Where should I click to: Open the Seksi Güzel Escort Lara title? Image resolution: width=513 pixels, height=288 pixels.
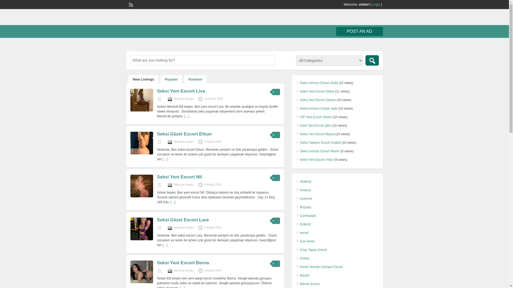(x=183, y=220)
